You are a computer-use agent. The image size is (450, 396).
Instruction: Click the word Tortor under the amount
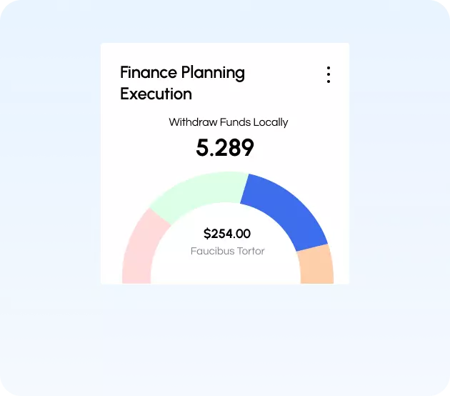tap(250, 251)
